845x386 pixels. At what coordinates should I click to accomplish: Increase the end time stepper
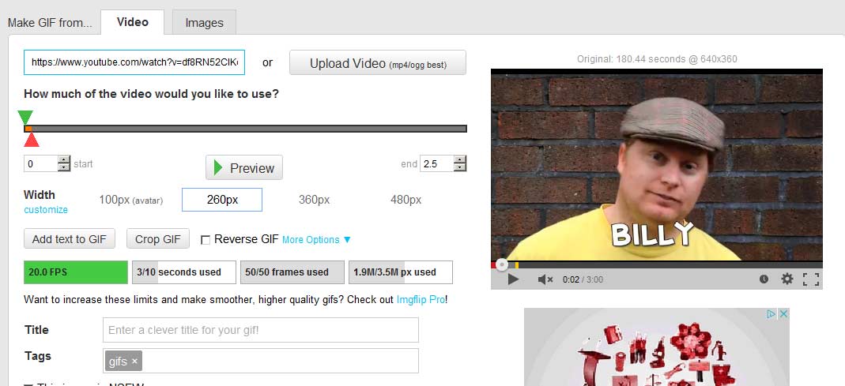459,159
